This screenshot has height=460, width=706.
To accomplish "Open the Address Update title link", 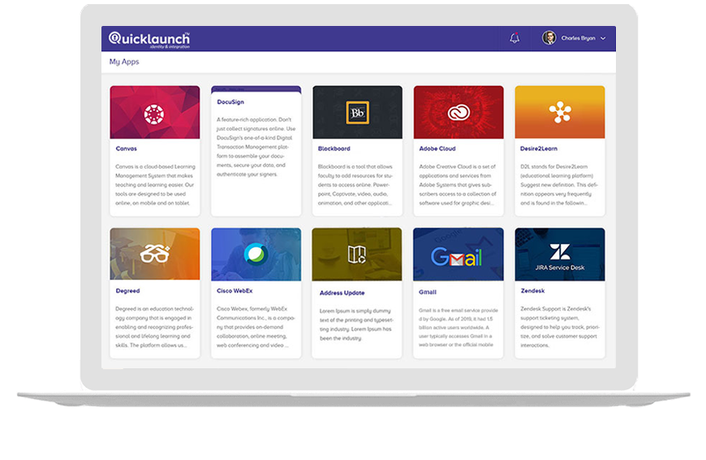I will tap(342, 293).
